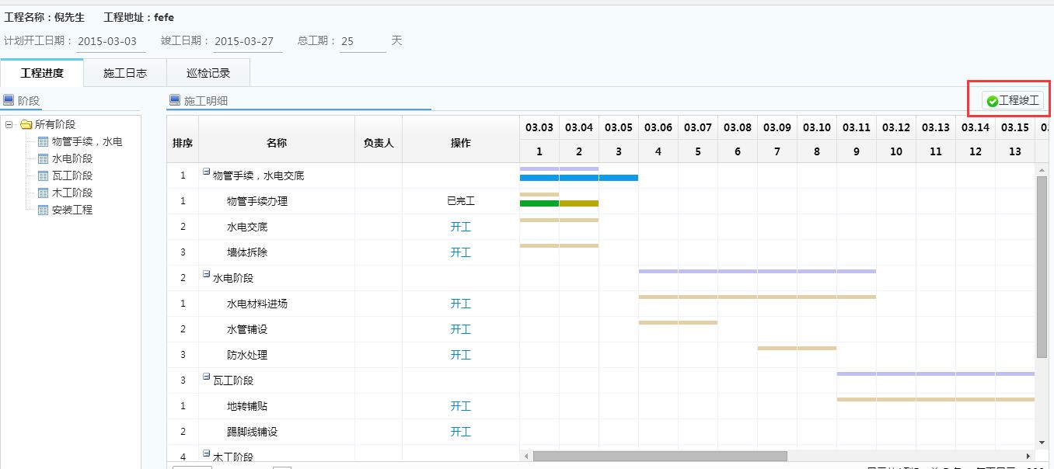
Task: Click the Gantt scrollbar right arrow
Action: pyautogui.click(x=1029, y=456)
